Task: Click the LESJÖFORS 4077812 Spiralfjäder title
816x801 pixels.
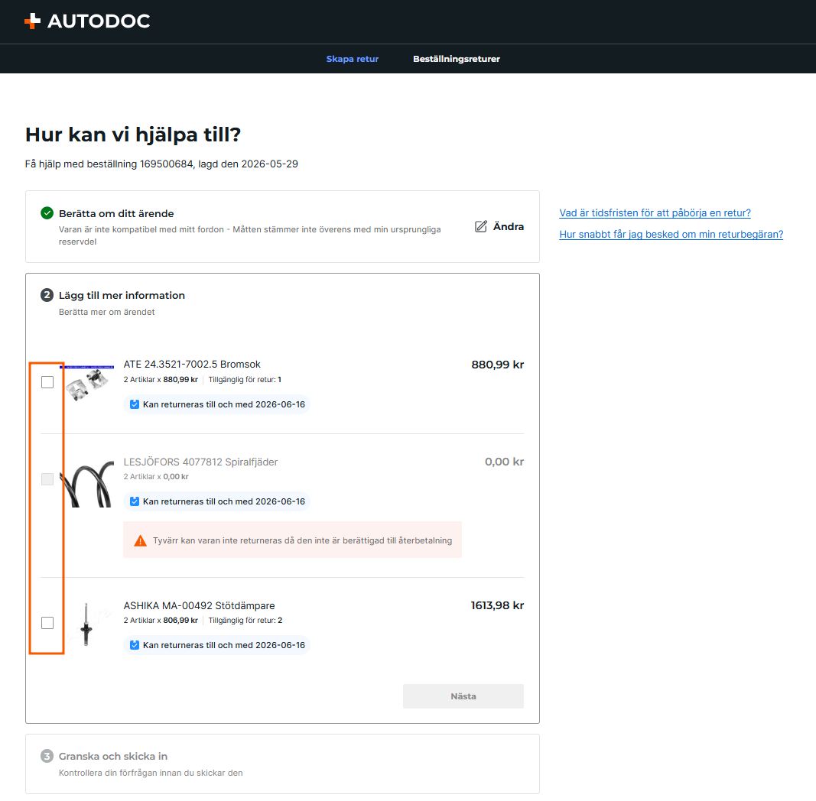Action: point(200,462)
